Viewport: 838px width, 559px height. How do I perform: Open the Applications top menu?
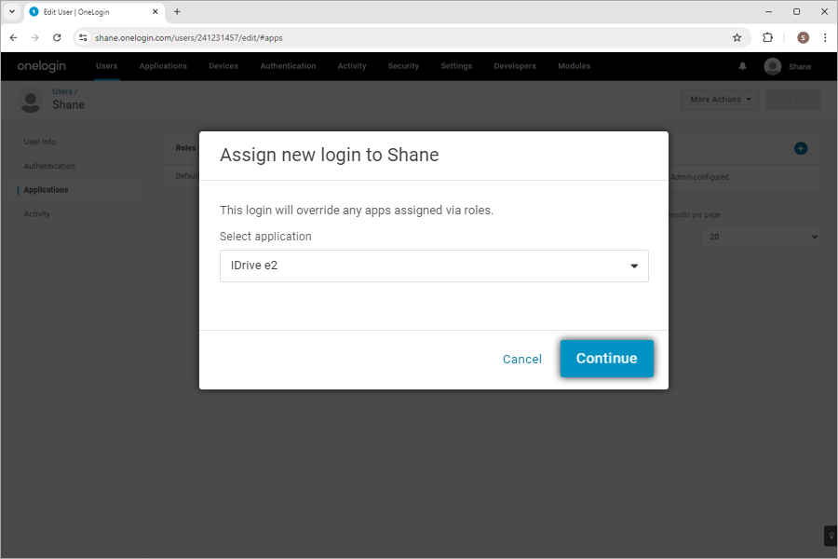163,66
